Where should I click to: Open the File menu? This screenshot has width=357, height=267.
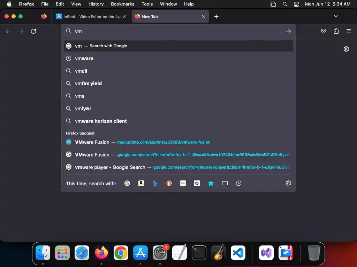click(45, 4)
